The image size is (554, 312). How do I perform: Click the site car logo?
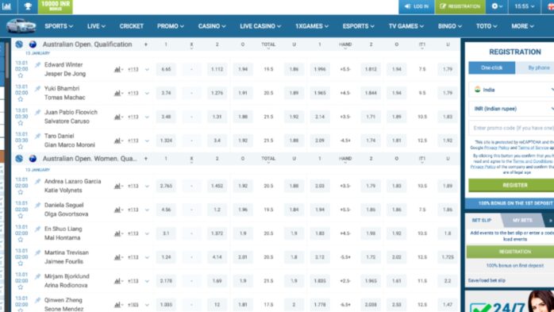[21, 25]
